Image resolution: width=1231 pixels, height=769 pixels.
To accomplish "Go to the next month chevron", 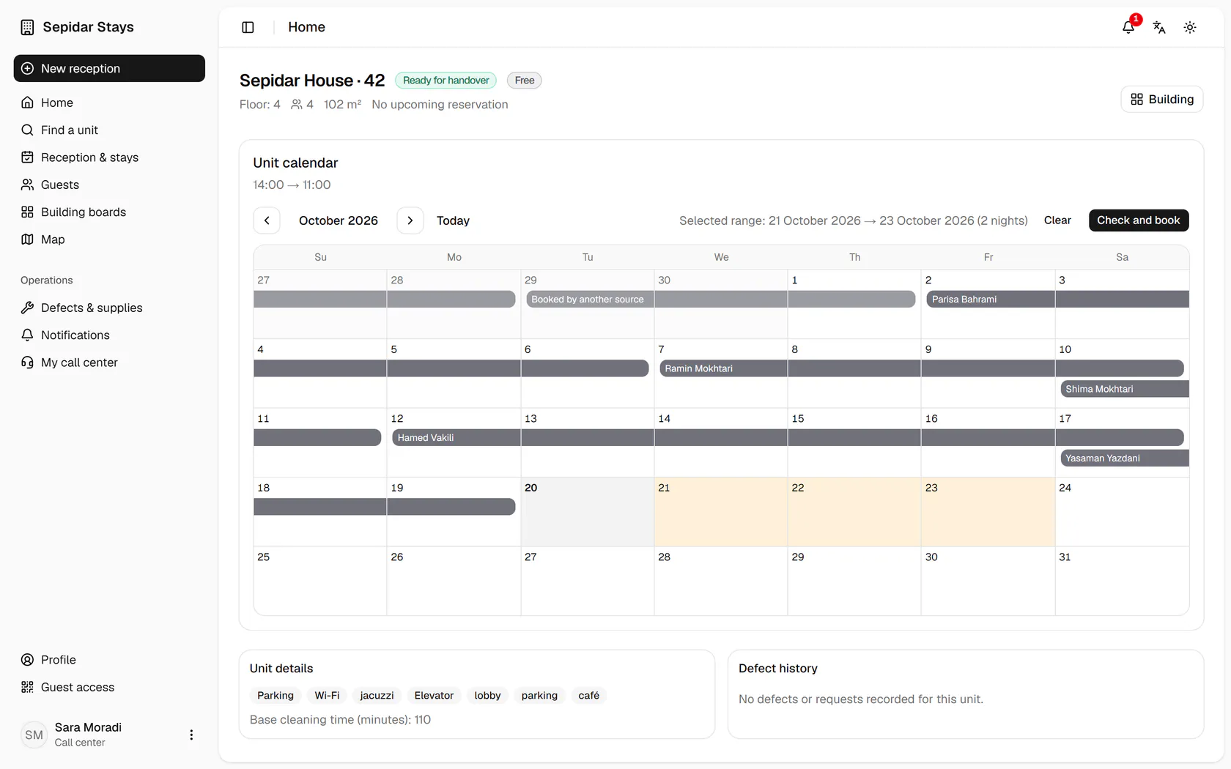I will coord(410,220).
